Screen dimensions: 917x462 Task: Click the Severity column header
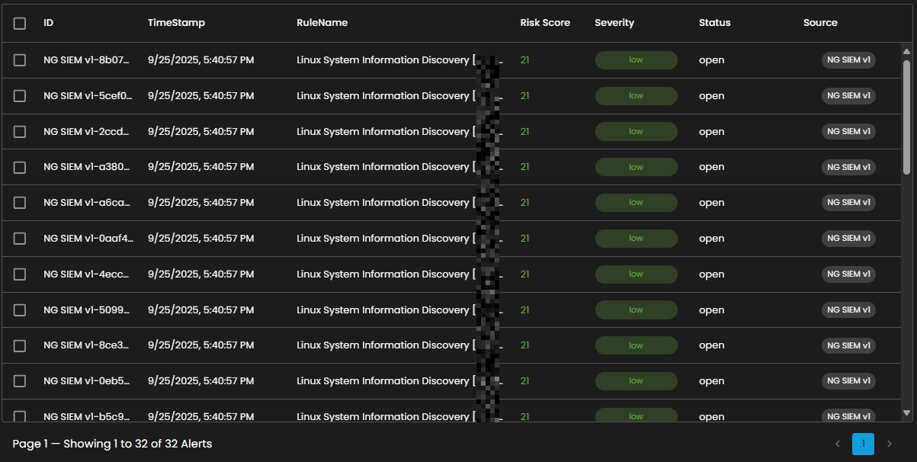(x=614, y=23)
